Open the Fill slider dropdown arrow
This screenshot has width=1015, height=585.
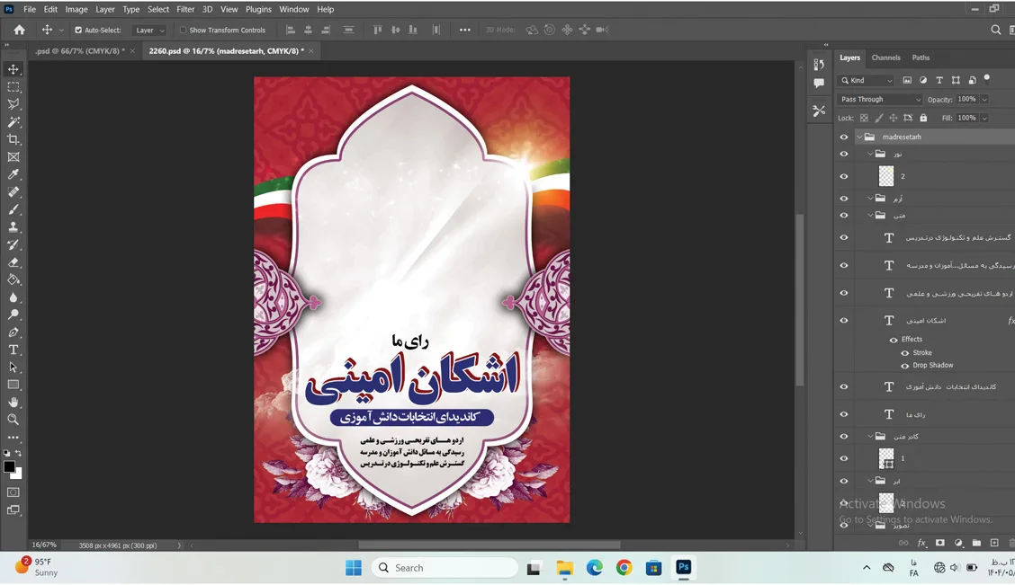click(x=984, y=118)
